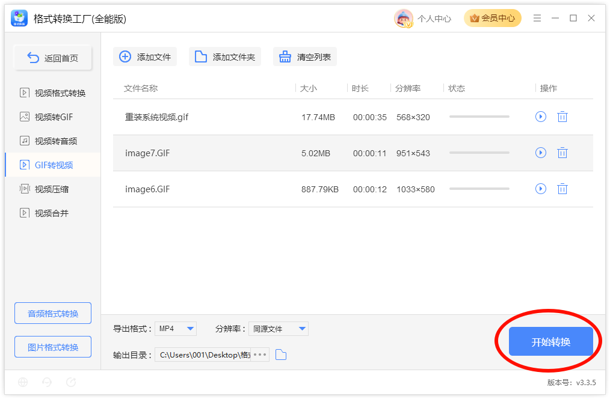Click the 00:00:35 duration value
610x399 pixels.
(369, 117)
